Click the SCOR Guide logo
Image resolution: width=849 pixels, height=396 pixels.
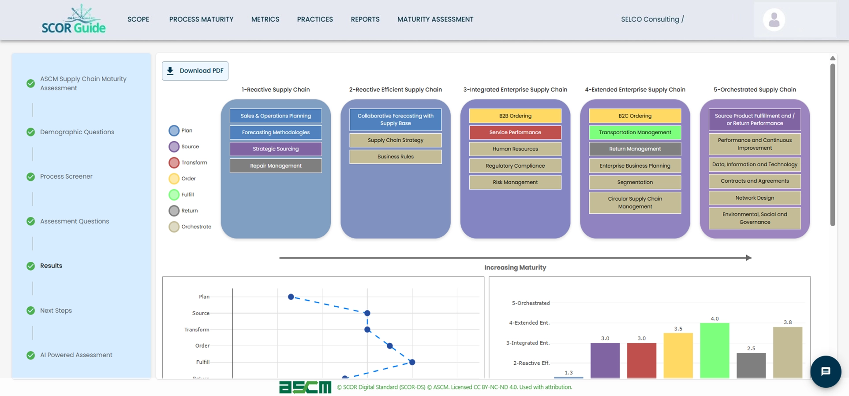73,19
